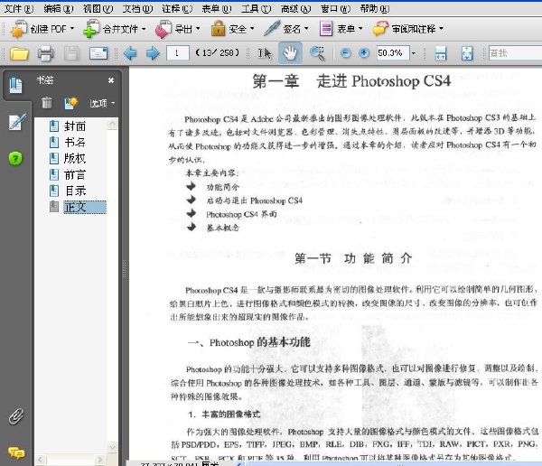The image size is (542, 466).
Task: Open the 窗口 menu
Action: click(x=336, y=8)
